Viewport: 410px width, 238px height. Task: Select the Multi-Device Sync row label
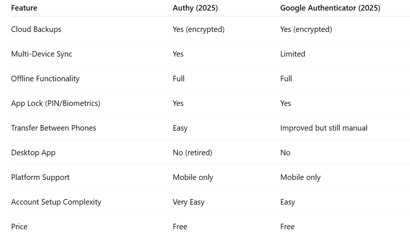[42, 54]
